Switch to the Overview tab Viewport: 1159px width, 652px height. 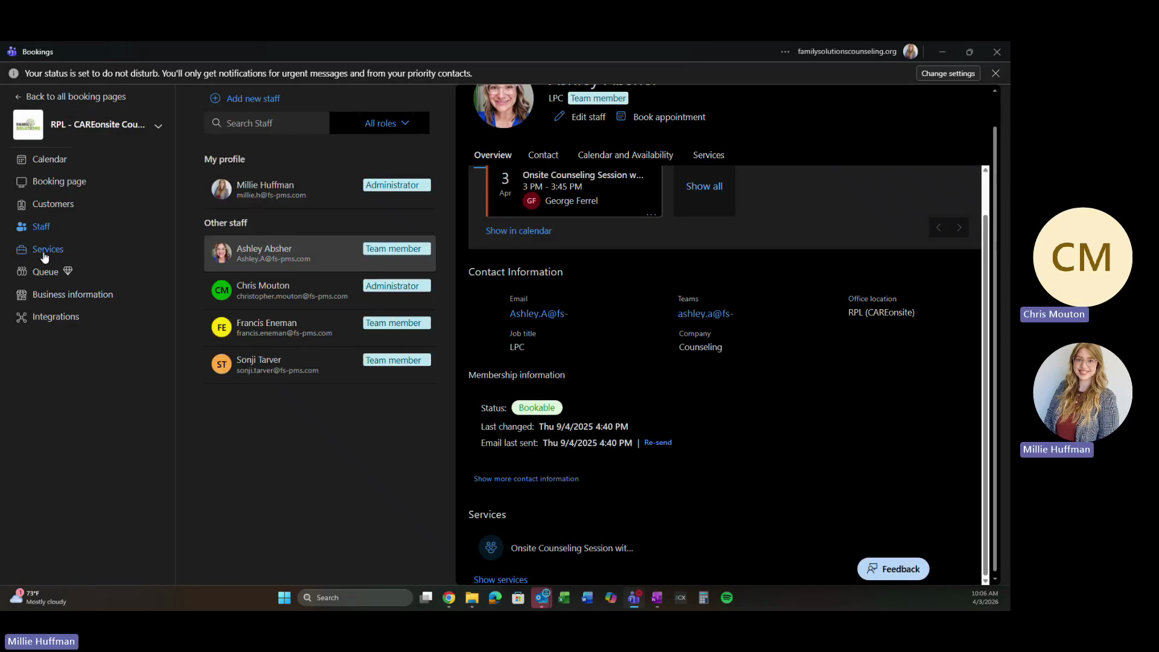coord(493,155)
